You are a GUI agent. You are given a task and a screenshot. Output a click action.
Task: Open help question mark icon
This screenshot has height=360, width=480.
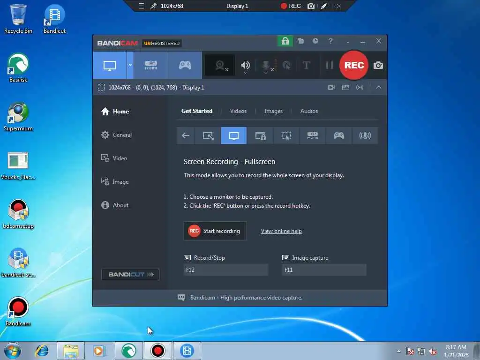point(330,41)
